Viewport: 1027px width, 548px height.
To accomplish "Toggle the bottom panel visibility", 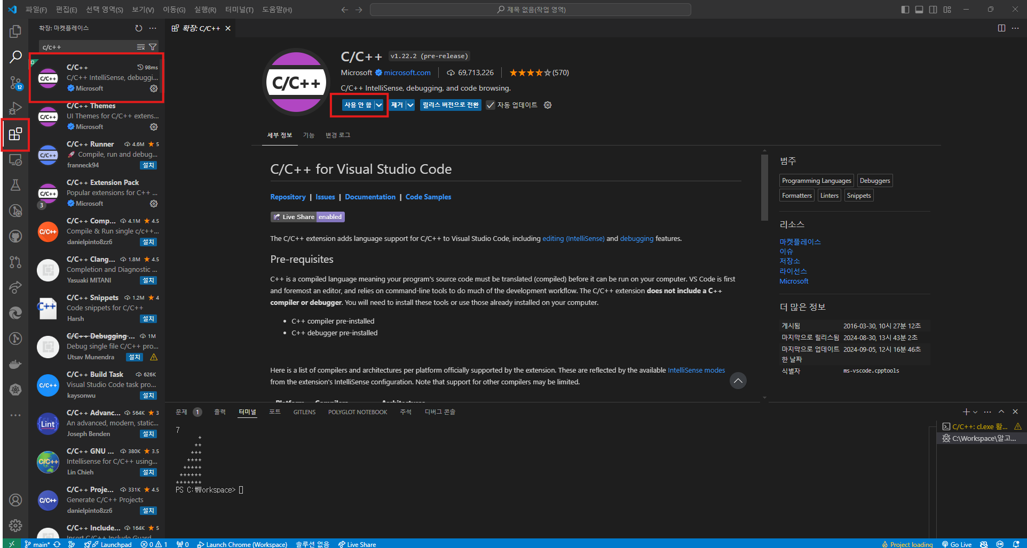I will (919, 9).
